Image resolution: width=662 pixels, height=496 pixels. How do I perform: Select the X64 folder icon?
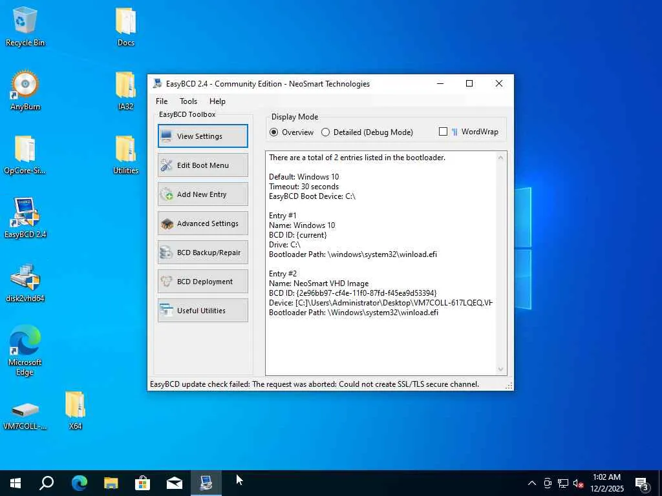point(75,410)
